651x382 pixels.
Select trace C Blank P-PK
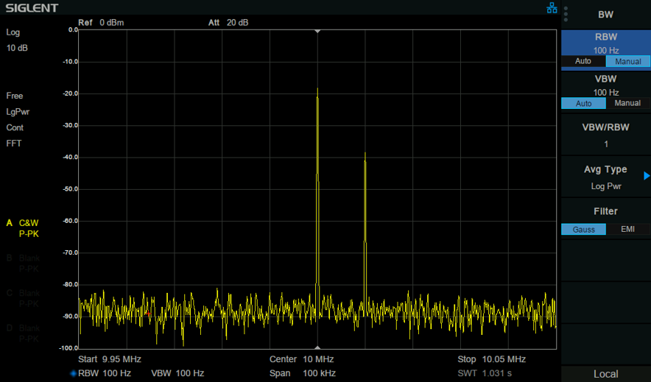[23, 298]
